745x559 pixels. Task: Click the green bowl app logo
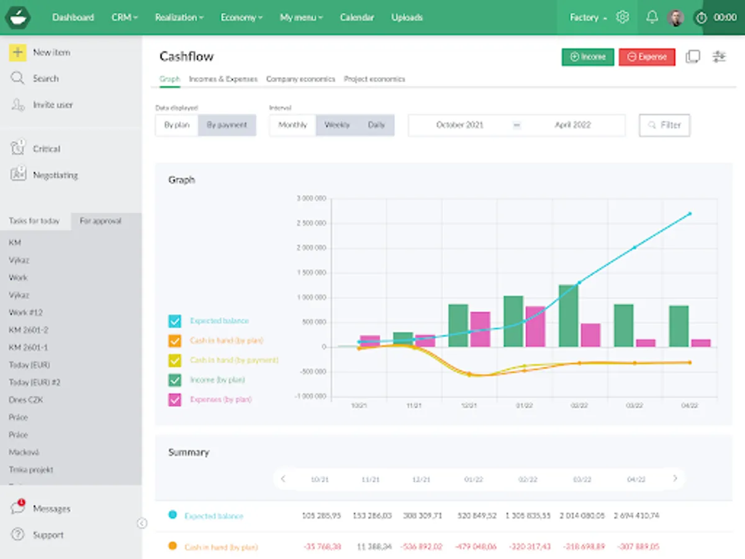(18, 17)
